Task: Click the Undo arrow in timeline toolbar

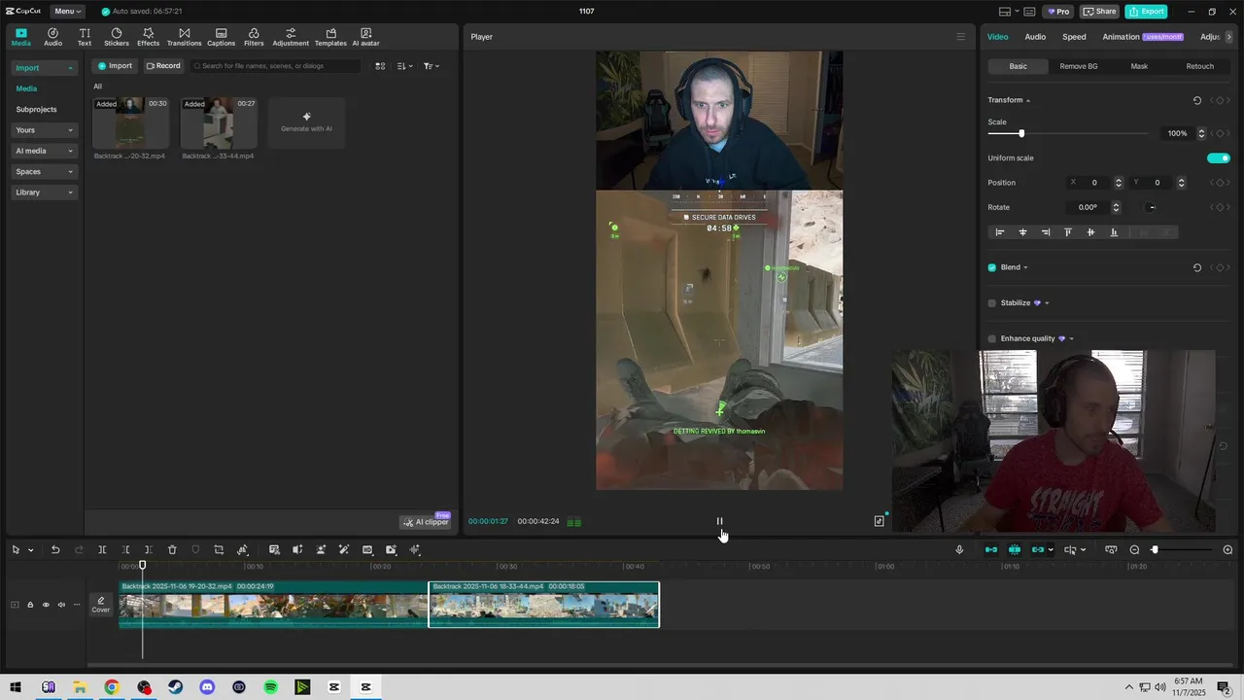Action: click(55, 549)
